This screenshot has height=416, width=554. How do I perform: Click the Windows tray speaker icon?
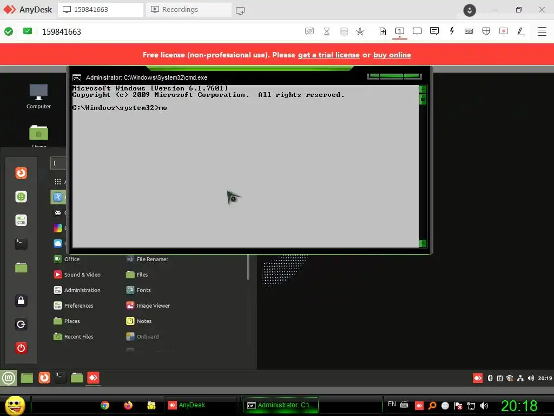[484, 405]
